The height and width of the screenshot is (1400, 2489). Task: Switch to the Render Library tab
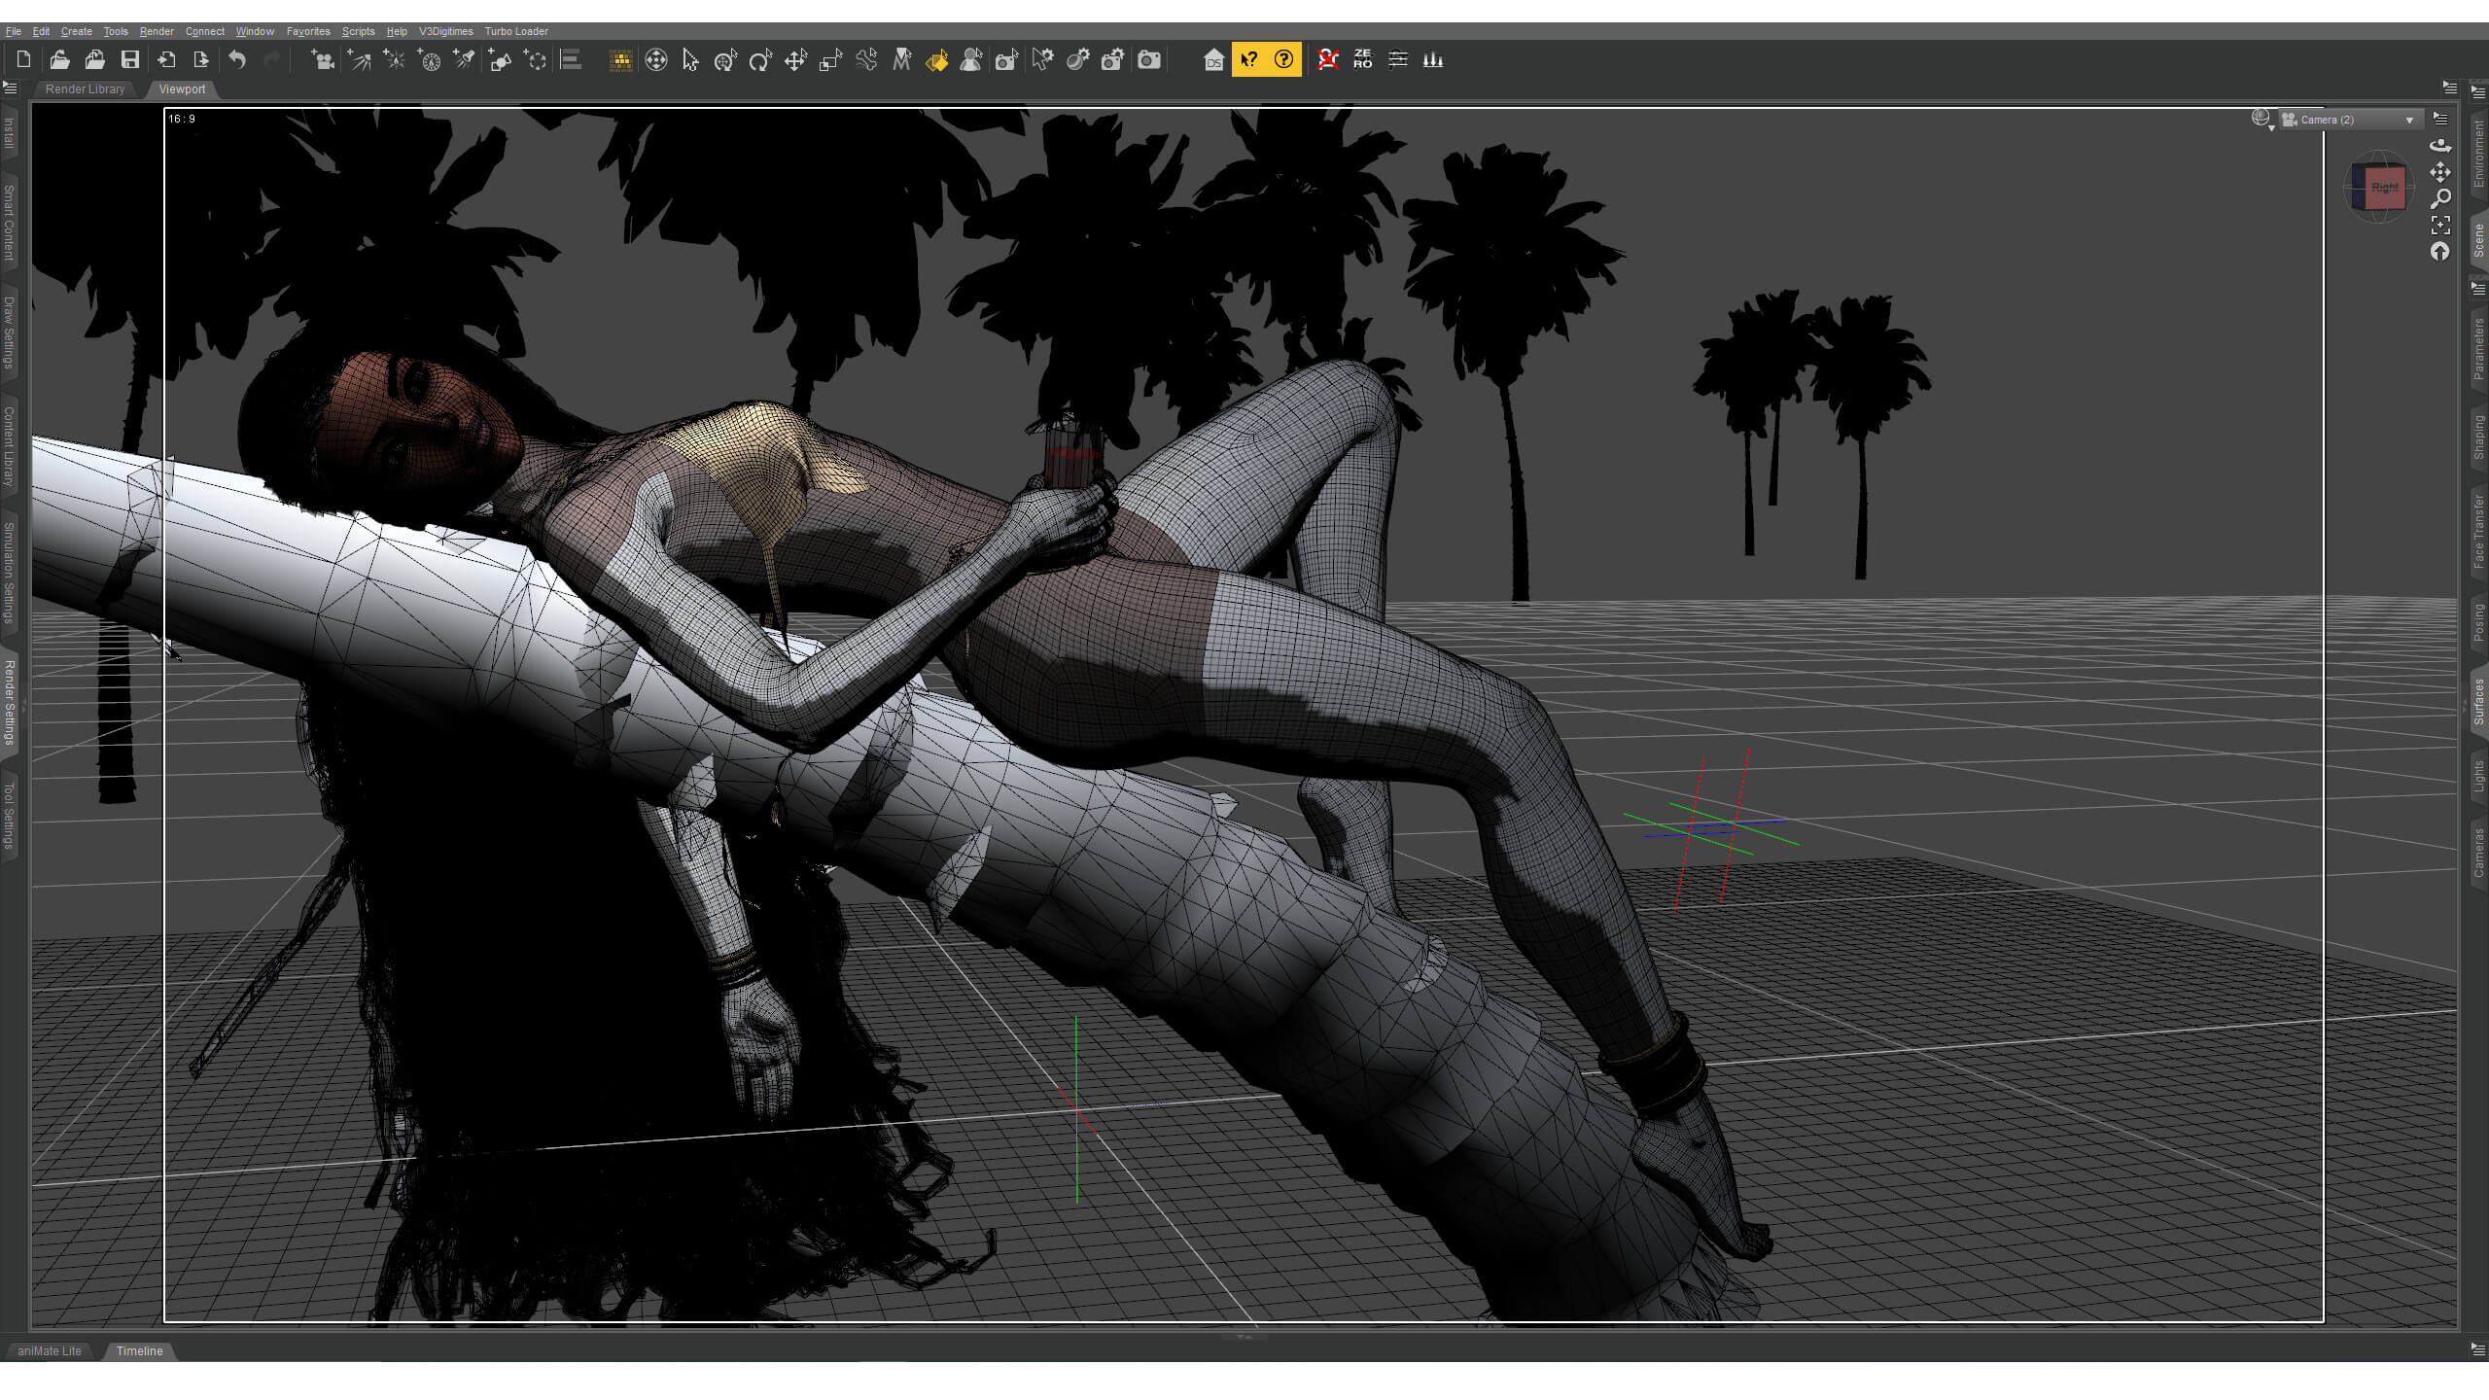(x=86, y=89)
